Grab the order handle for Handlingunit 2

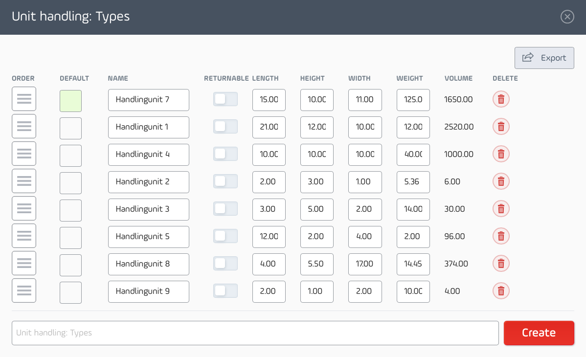pyautogui.click(x=24, y=181)
